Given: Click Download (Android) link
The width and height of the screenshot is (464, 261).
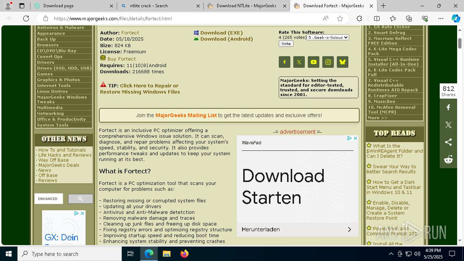Looking at the screenshot, I should [227, 39].
